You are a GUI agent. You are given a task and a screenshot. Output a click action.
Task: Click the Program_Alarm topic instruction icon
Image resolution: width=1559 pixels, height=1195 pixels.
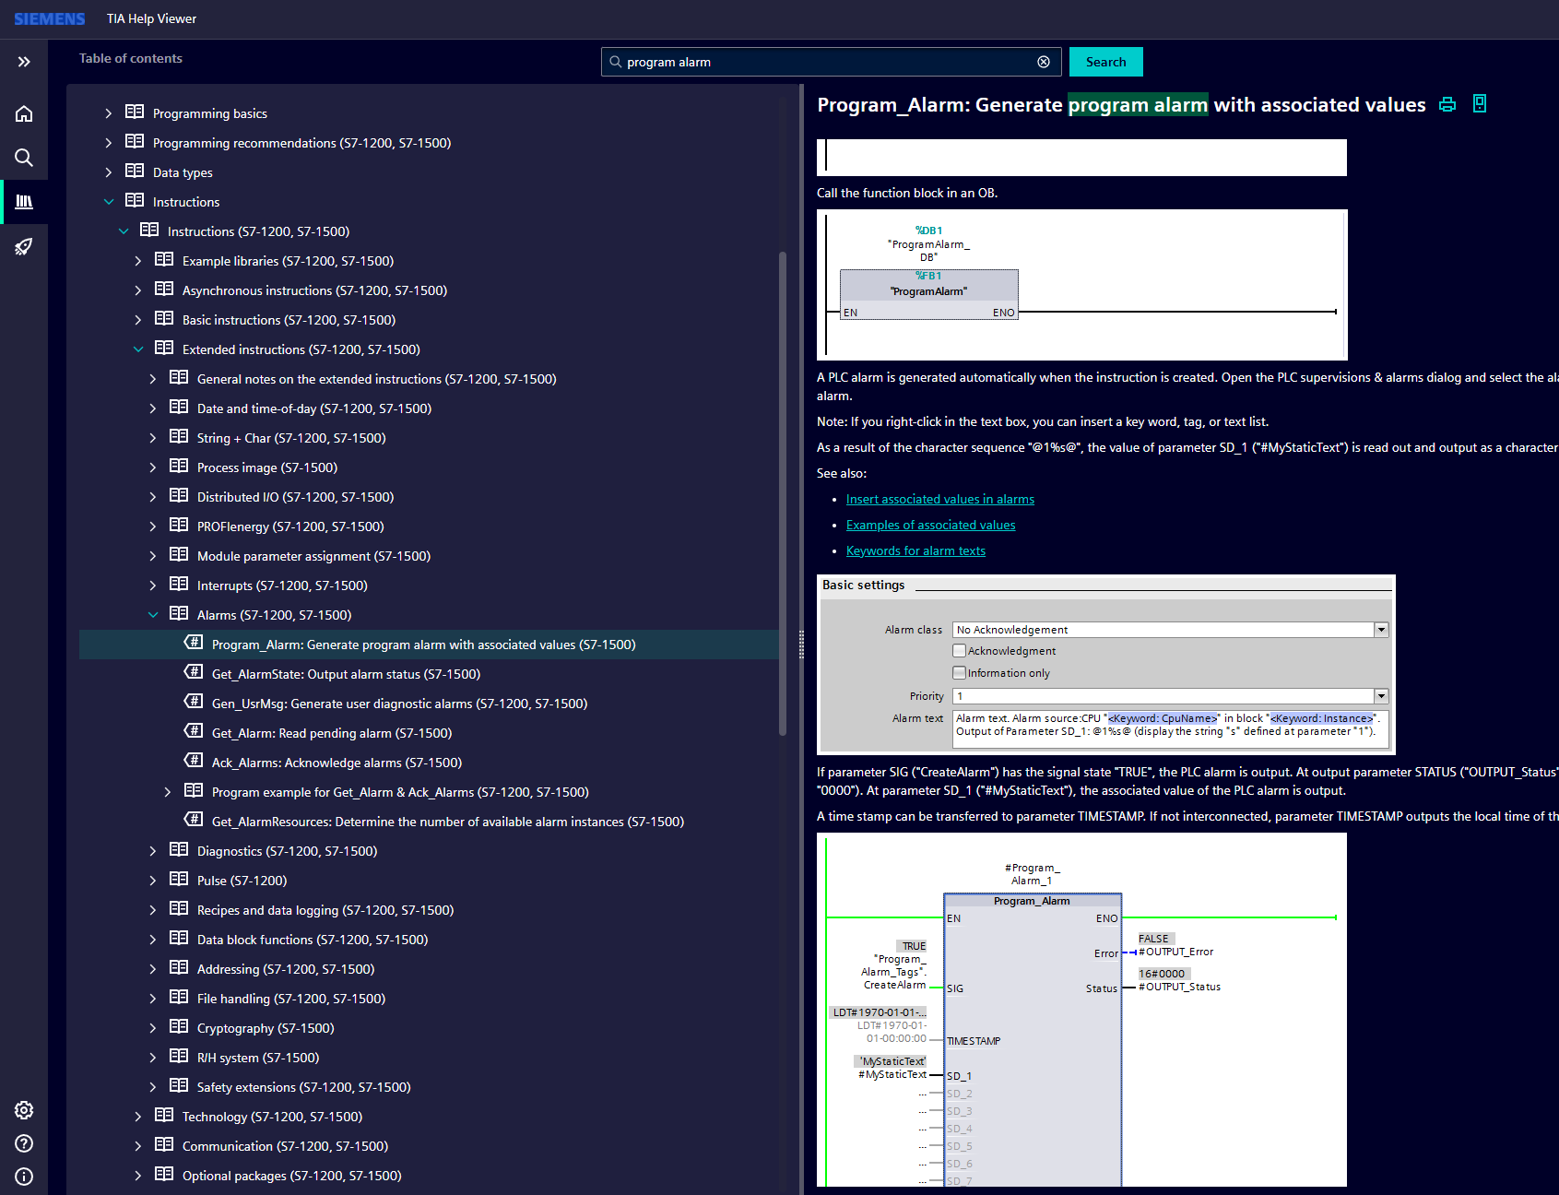[x=194, y=644]
